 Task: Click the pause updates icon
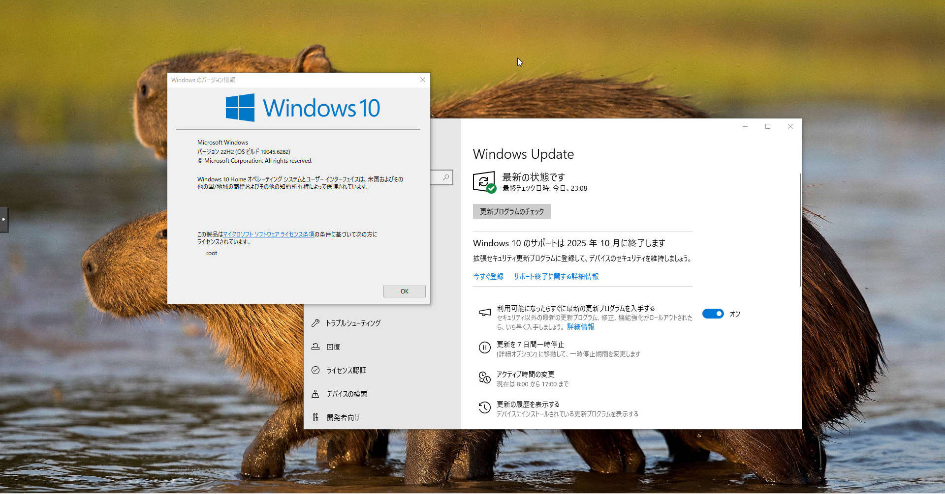[x=484, y=348]
